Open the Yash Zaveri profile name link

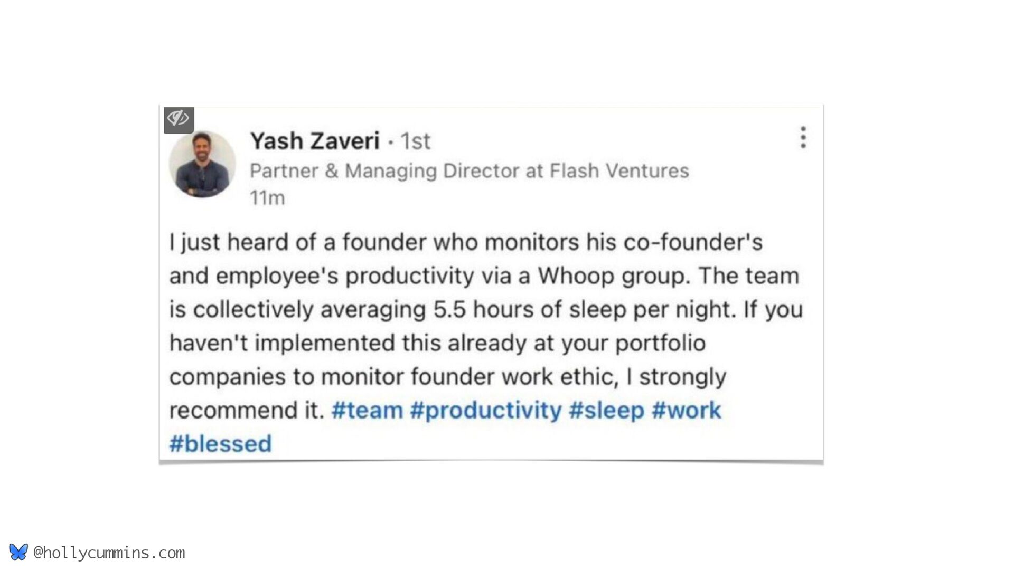[315, 141]
